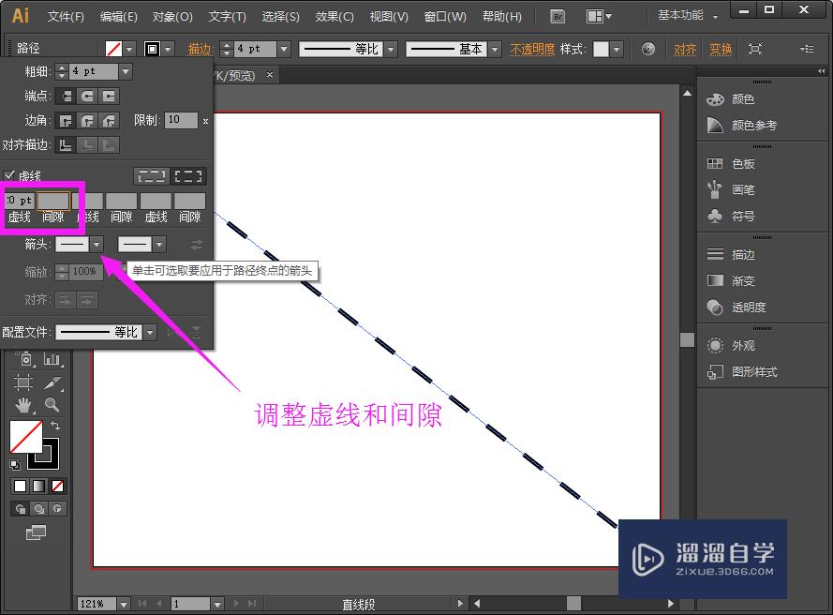Viewport: 833px width, 615px height.
Task: Open the start arrowhead dropdown
Action: 97,245
